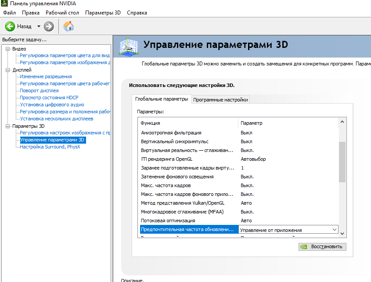Select the ГП рендеринга OpenGL row
This screenshot has width=371, height=282.
[239, 159]
